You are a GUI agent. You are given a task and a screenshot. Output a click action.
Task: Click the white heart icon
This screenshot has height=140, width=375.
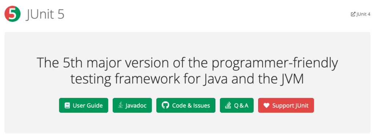pos(267,105)
